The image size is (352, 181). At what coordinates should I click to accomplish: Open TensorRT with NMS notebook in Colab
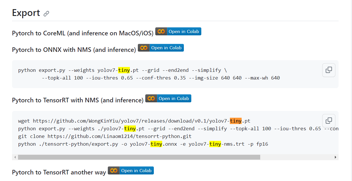pos(168,98)
